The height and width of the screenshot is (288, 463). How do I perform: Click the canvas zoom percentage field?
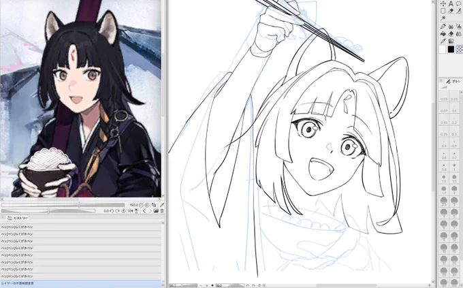pos(175,286)
